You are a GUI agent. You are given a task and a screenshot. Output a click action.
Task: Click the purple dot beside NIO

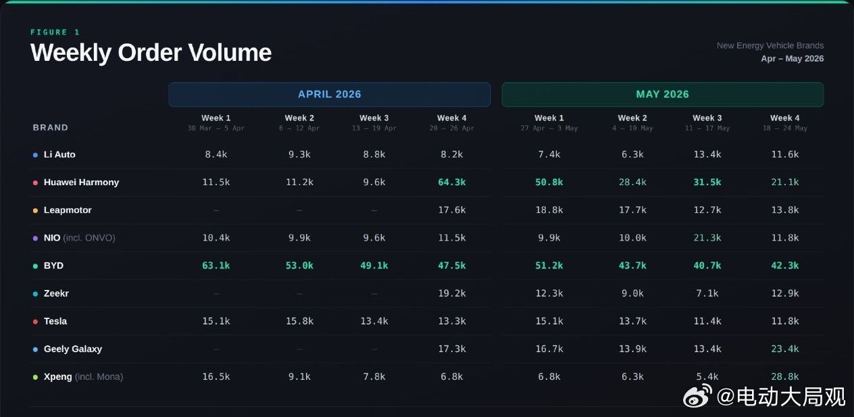(x=35, y=238)
